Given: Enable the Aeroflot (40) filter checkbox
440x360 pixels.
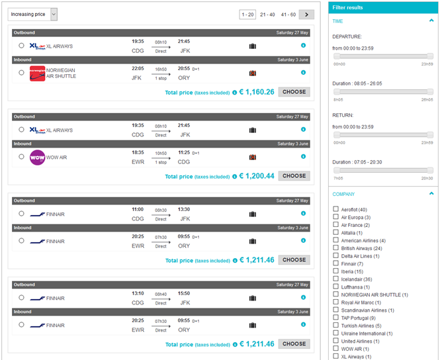Looking at the screenshot, I should (x=336, y=209).
